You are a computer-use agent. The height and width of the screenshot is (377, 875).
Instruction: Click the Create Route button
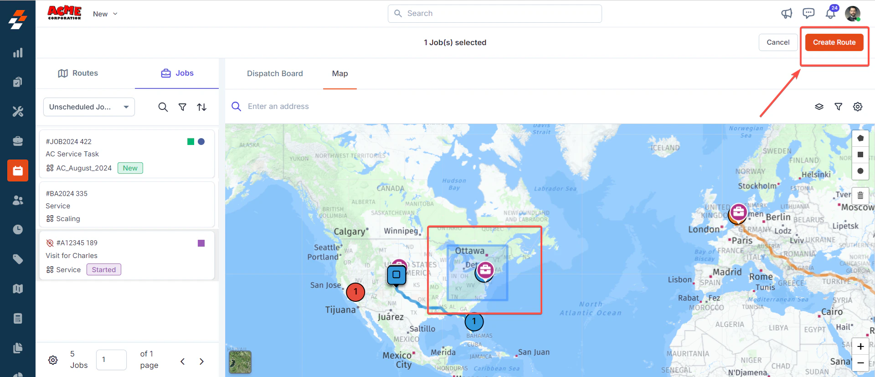(834, 42)
